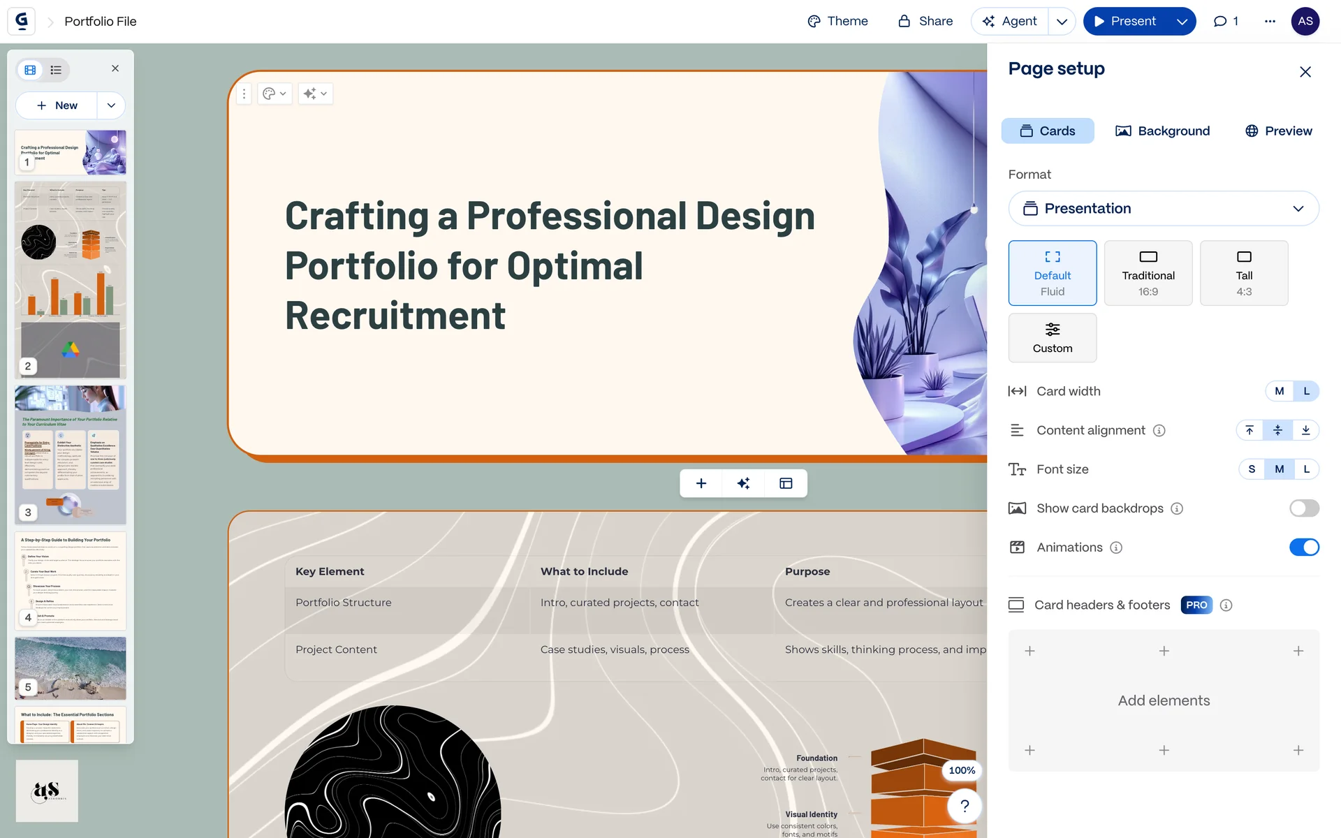This screenshot has width=1341, height=838.
Task: Click the Gamma home logo icon
Action: tap(22, 21)
